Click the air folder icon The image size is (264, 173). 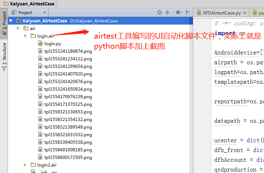(26, 28)
